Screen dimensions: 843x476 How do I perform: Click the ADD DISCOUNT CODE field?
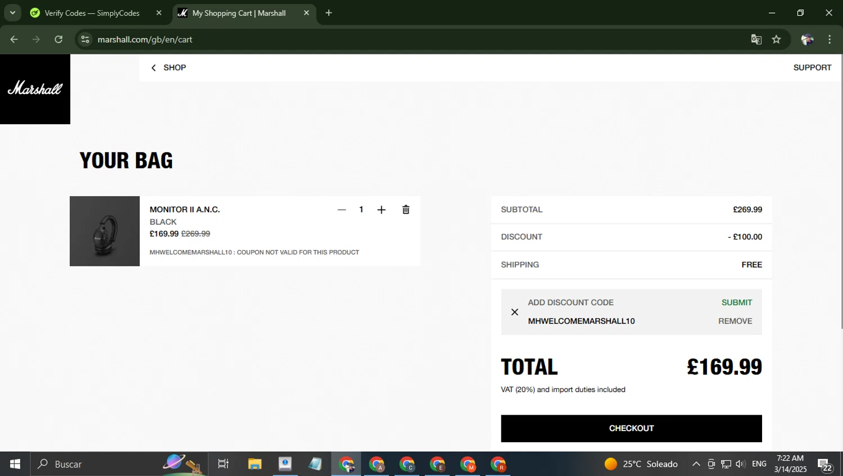coord(570,302)
